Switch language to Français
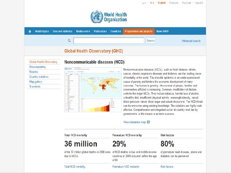 pyautogui.click(x=174, y=3)
